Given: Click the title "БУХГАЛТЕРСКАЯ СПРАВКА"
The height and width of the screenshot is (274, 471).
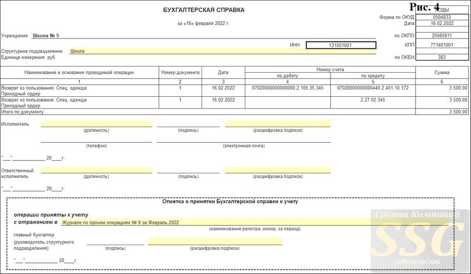Looking at the screenshot, I should tap(204, 10).
